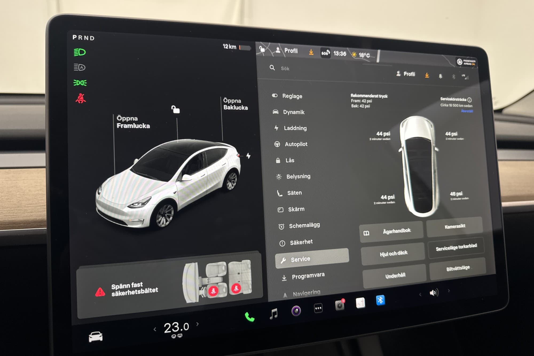Open the music note media app
The image size is (534, 356).
click(274, 314)
